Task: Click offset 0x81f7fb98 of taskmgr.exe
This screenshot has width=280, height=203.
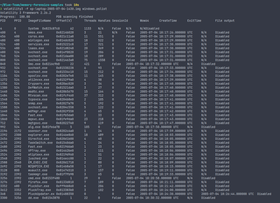Action: (65, 174)
